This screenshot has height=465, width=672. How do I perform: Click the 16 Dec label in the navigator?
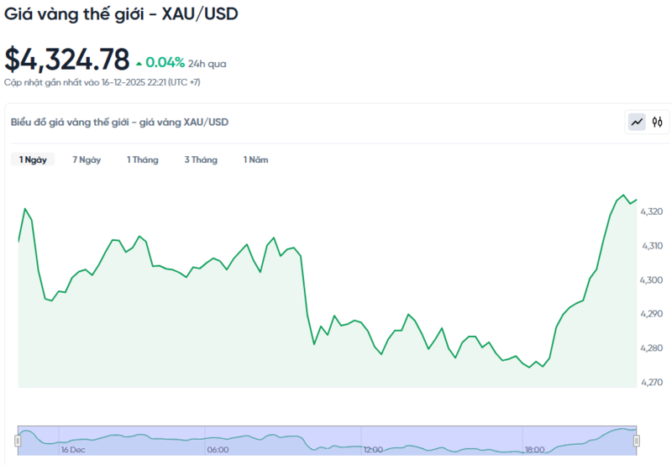click(72, 450)
